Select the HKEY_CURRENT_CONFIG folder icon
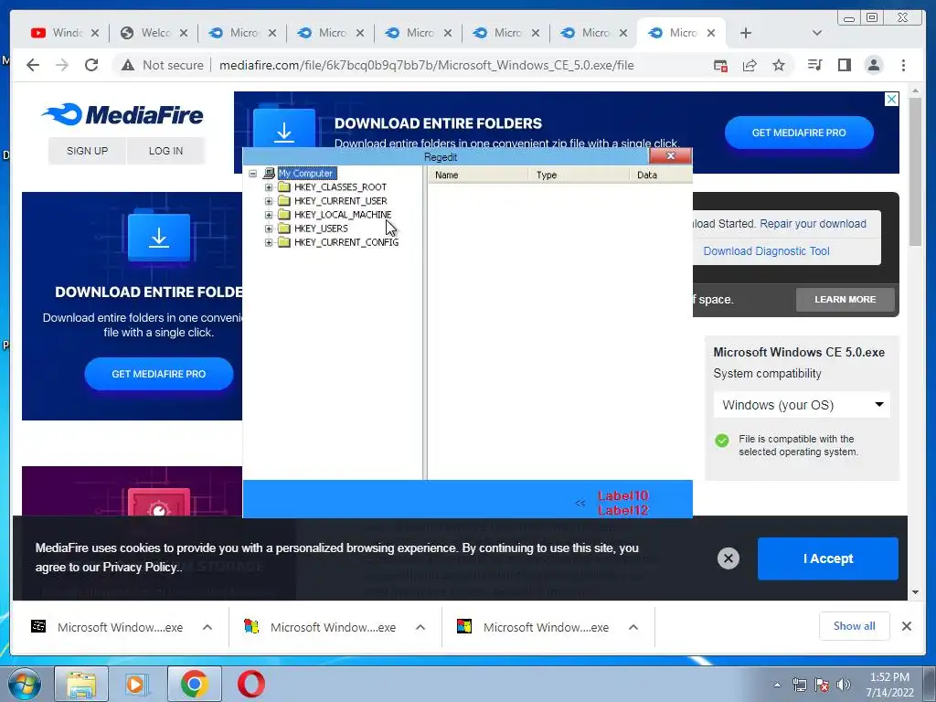 [x=284, y=242]
